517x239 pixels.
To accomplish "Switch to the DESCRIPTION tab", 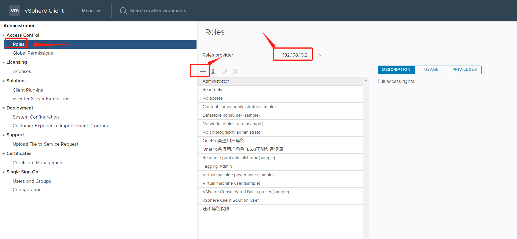I will click(x=396, y=70).
